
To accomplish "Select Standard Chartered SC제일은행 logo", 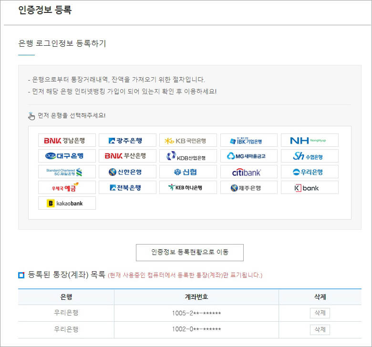I will click(x=67, y=172).
